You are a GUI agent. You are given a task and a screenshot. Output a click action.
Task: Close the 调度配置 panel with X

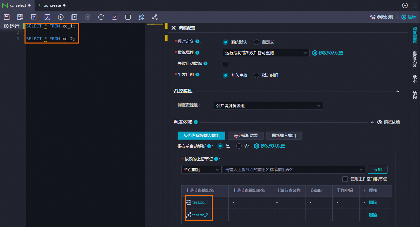pyautogui.click(x=173, y=28)
